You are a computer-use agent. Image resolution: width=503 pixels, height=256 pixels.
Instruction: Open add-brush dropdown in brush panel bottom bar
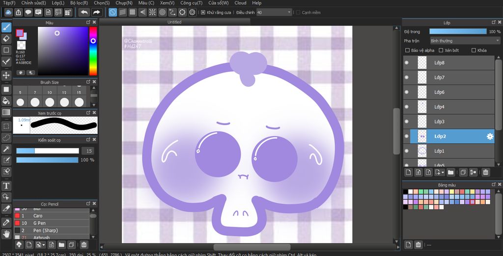coord(43,245)
